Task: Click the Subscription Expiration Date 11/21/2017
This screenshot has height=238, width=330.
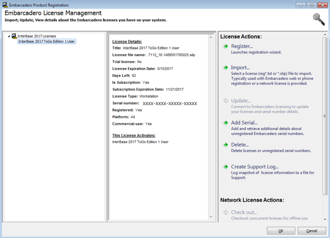Action: tap(174, 90)
